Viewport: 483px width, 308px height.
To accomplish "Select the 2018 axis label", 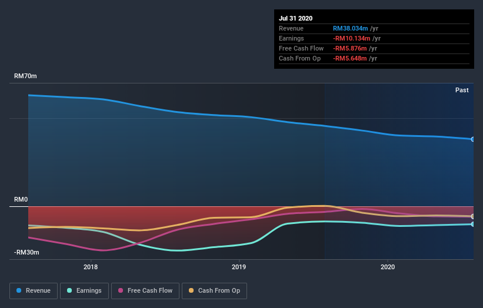I will click(x=91, y=267).
